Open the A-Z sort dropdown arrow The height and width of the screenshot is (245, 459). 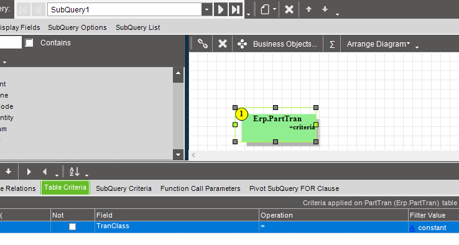point(86,175)
